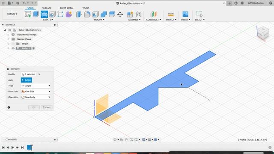Select the Extrude tool

click(x=36, y=14)
